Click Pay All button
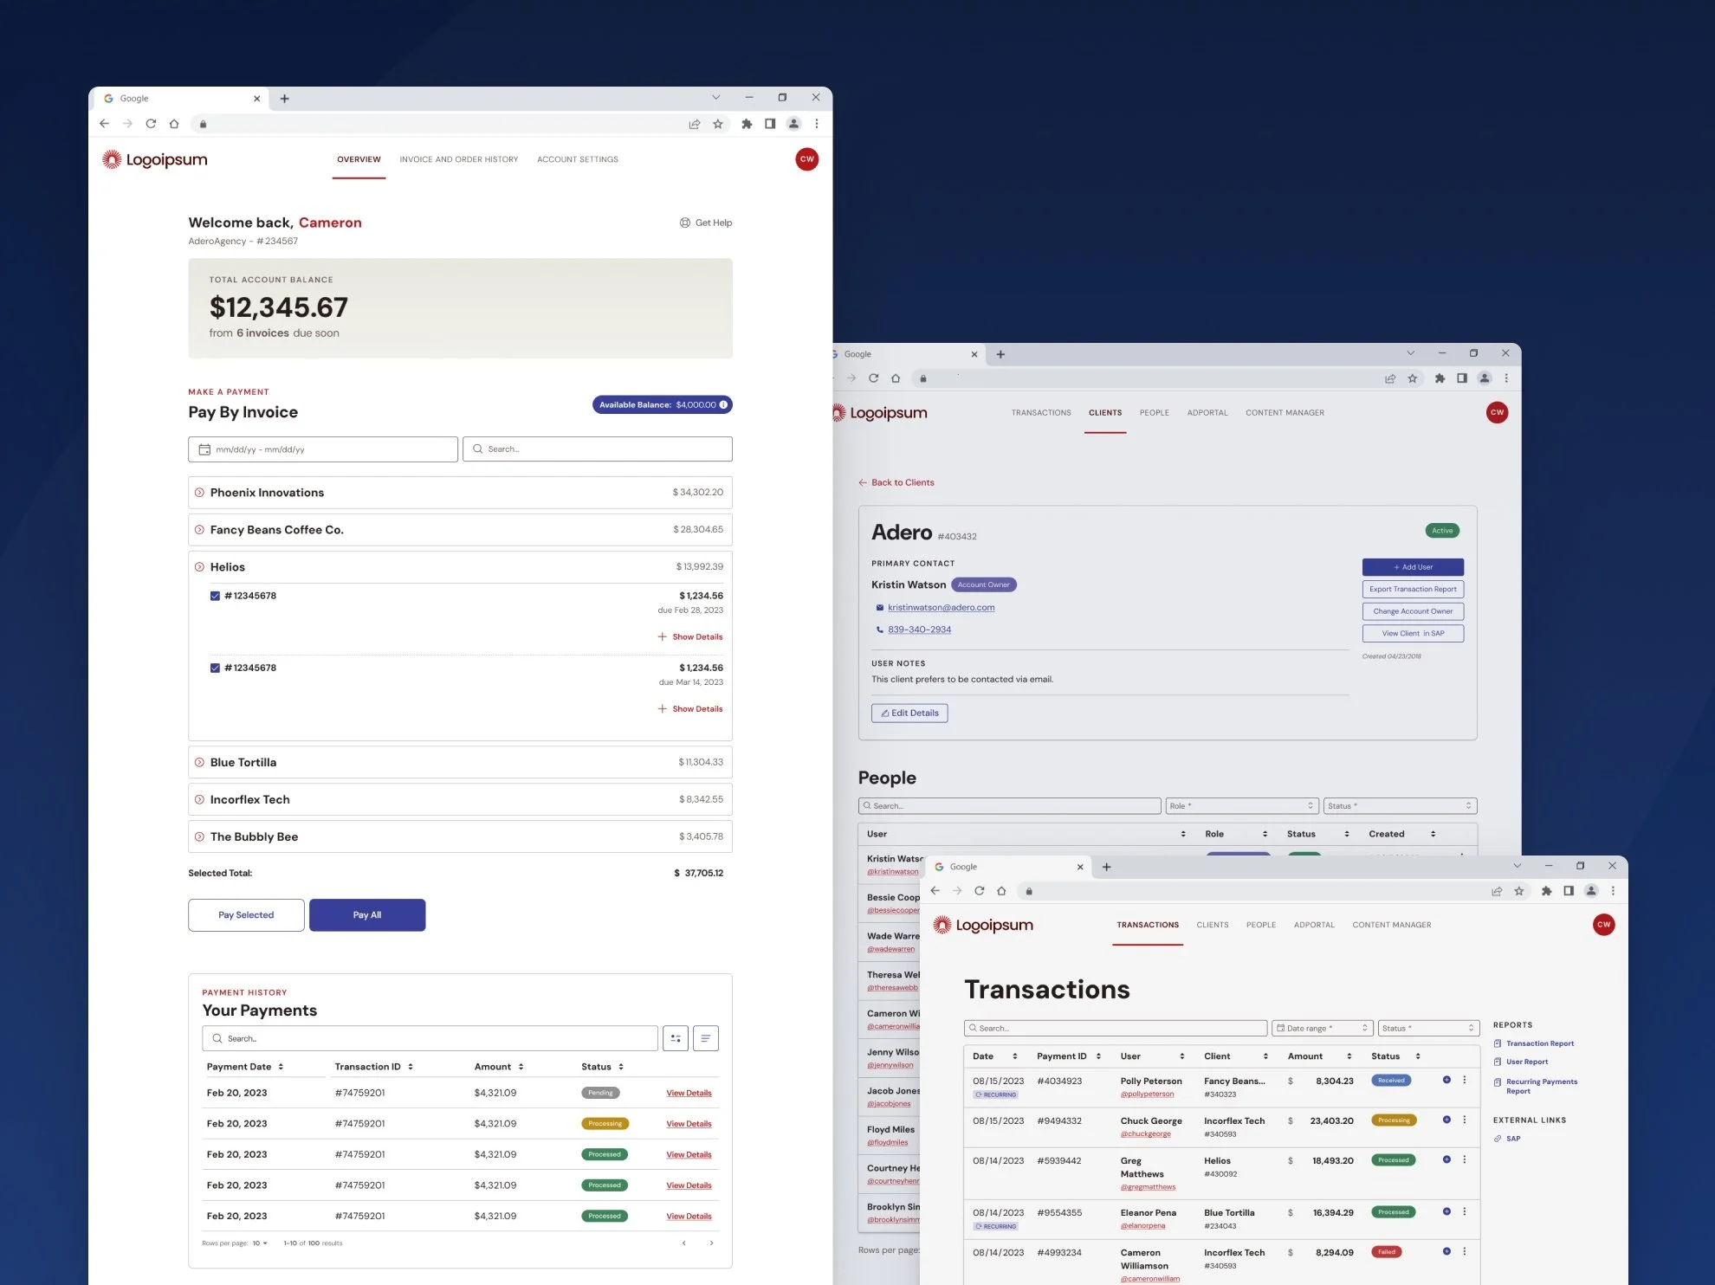 click(x=367, y=915)
